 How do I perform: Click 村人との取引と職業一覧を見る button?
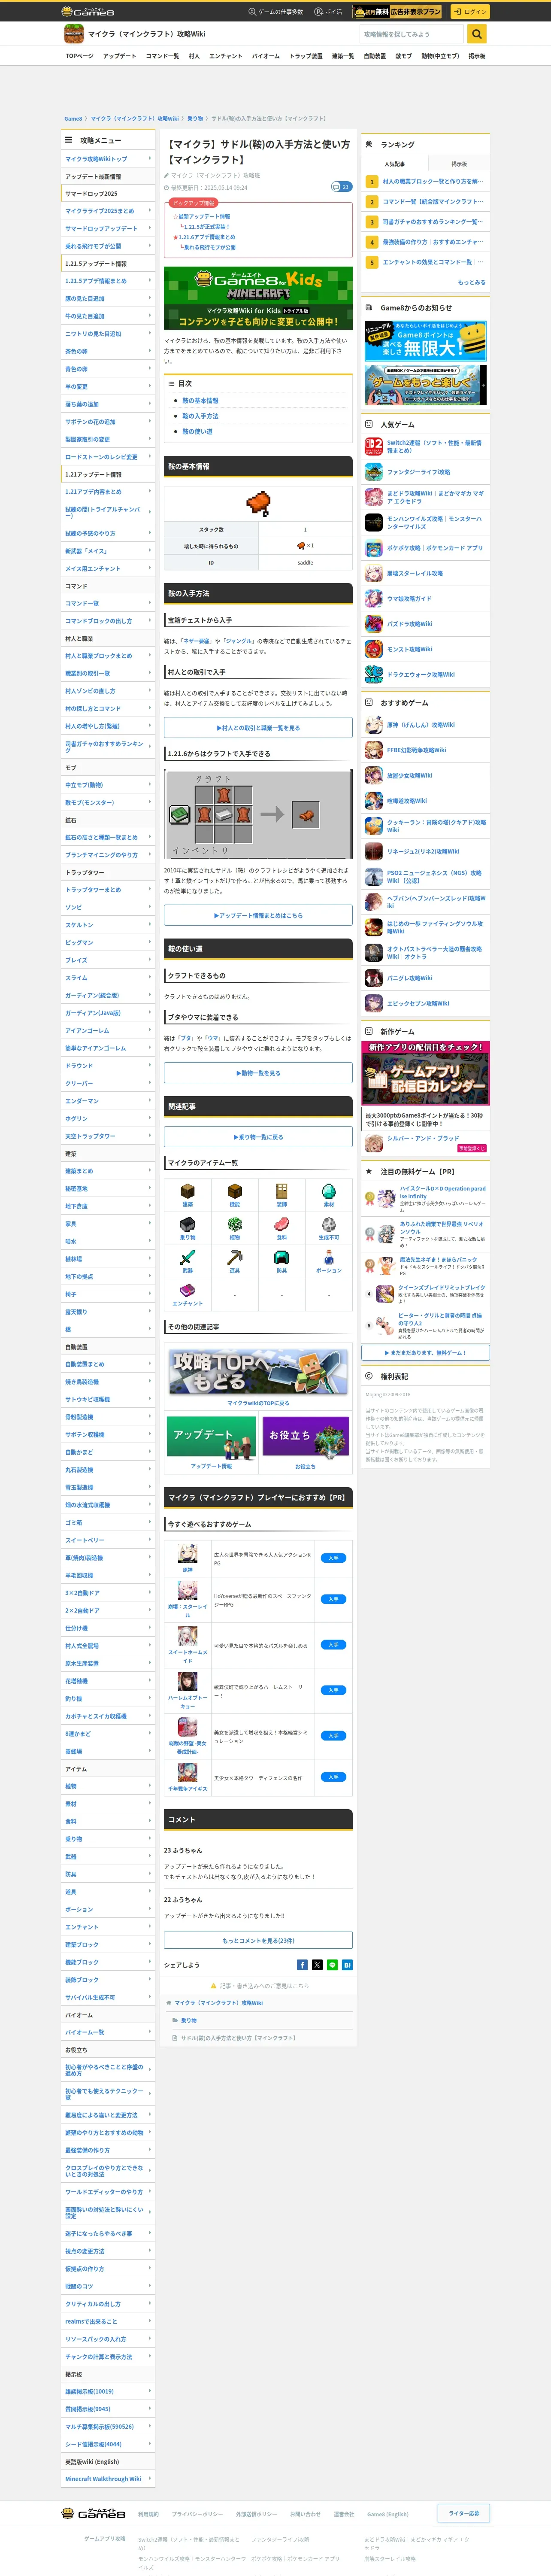pyautogui.click(x=258, y=728)
